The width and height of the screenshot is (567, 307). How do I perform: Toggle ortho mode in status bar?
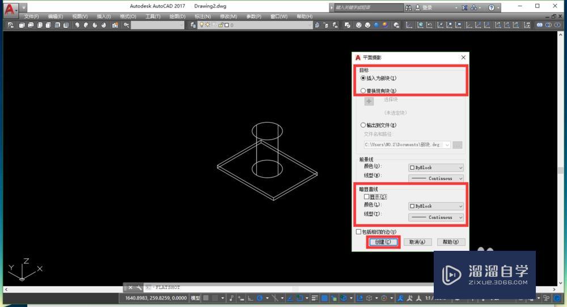click(x=250, y=298)
